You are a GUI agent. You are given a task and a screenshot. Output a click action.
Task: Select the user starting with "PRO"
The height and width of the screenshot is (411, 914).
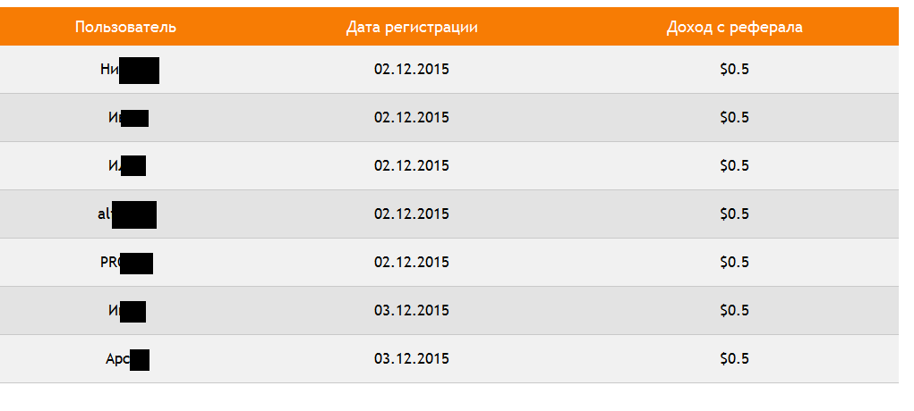point(126,263)
